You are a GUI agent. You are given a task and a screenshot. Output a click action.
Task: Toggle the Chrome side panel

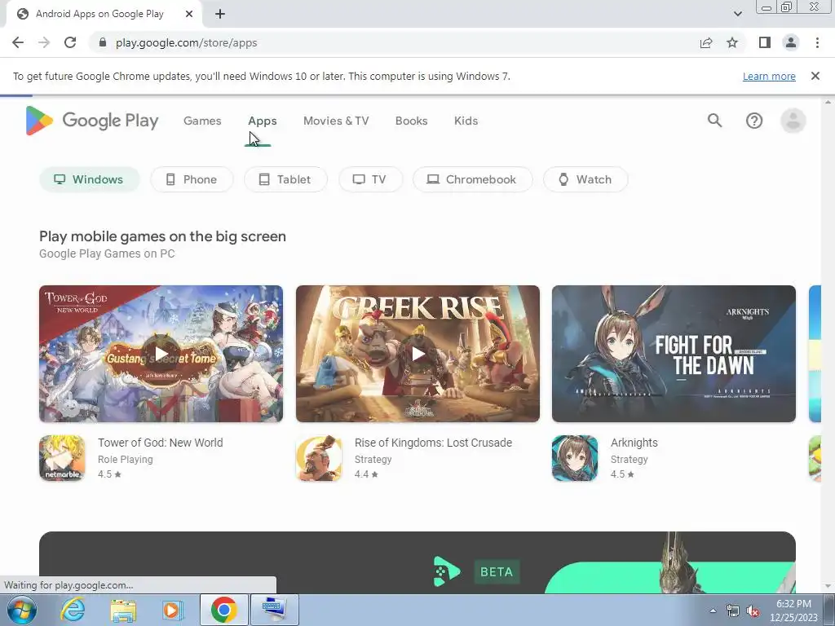point(765,42)
